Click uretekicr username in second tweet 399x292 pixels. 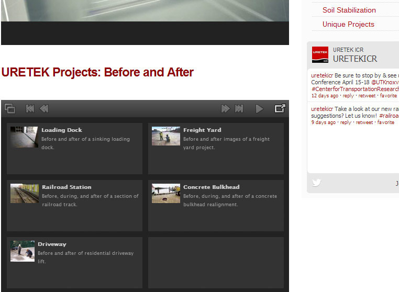click(322, 109)
